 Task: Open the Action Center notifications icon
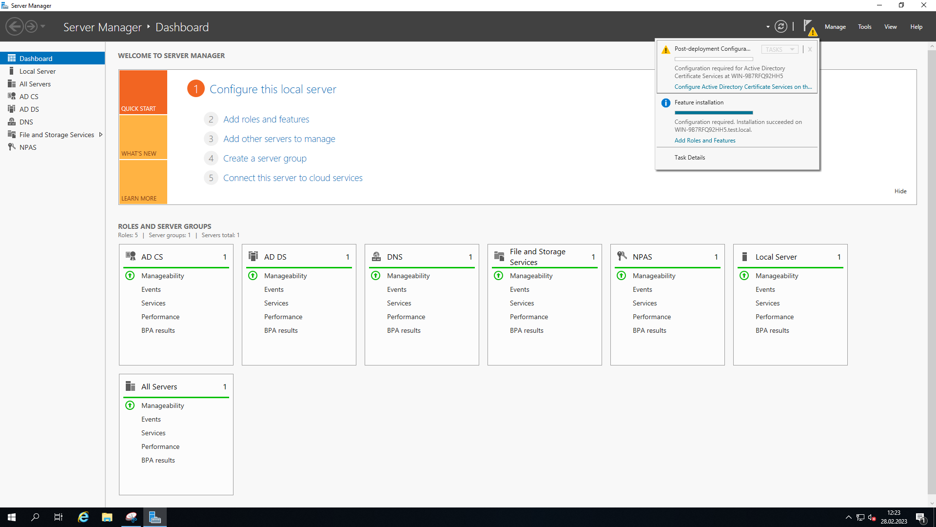click(920, 517)
